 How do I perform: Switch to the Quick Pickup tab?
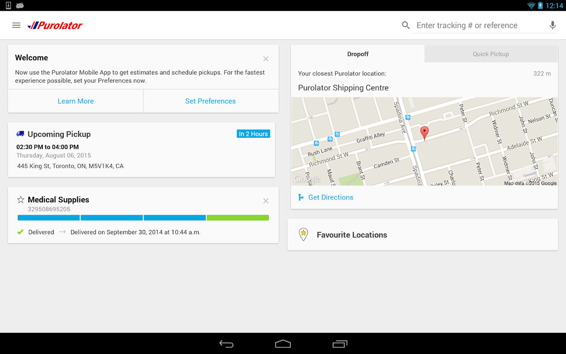pyautogui.click(x=491, y=54)
